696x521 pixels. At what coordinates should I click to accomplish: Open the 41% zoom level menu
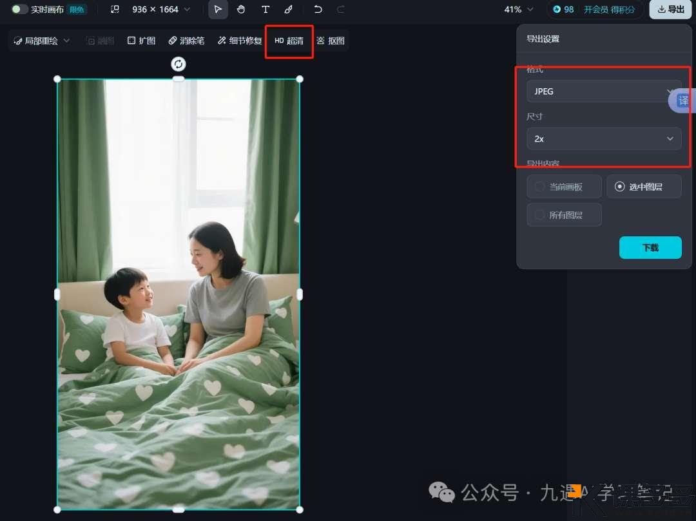click(518, 9)
